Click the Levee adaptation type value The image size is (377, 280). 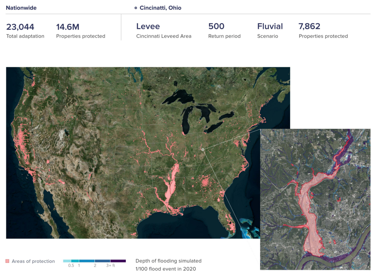coord(148,26)
